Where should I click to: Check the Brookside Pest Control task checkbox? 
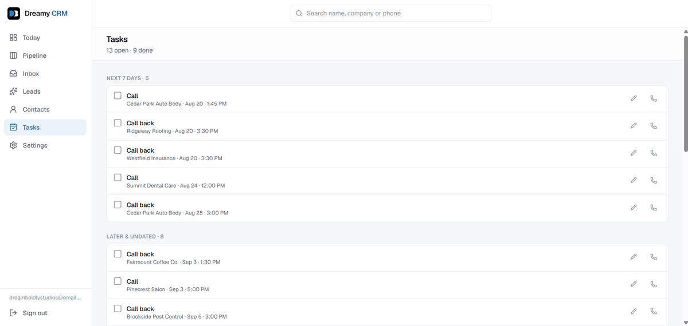[118, 308]
